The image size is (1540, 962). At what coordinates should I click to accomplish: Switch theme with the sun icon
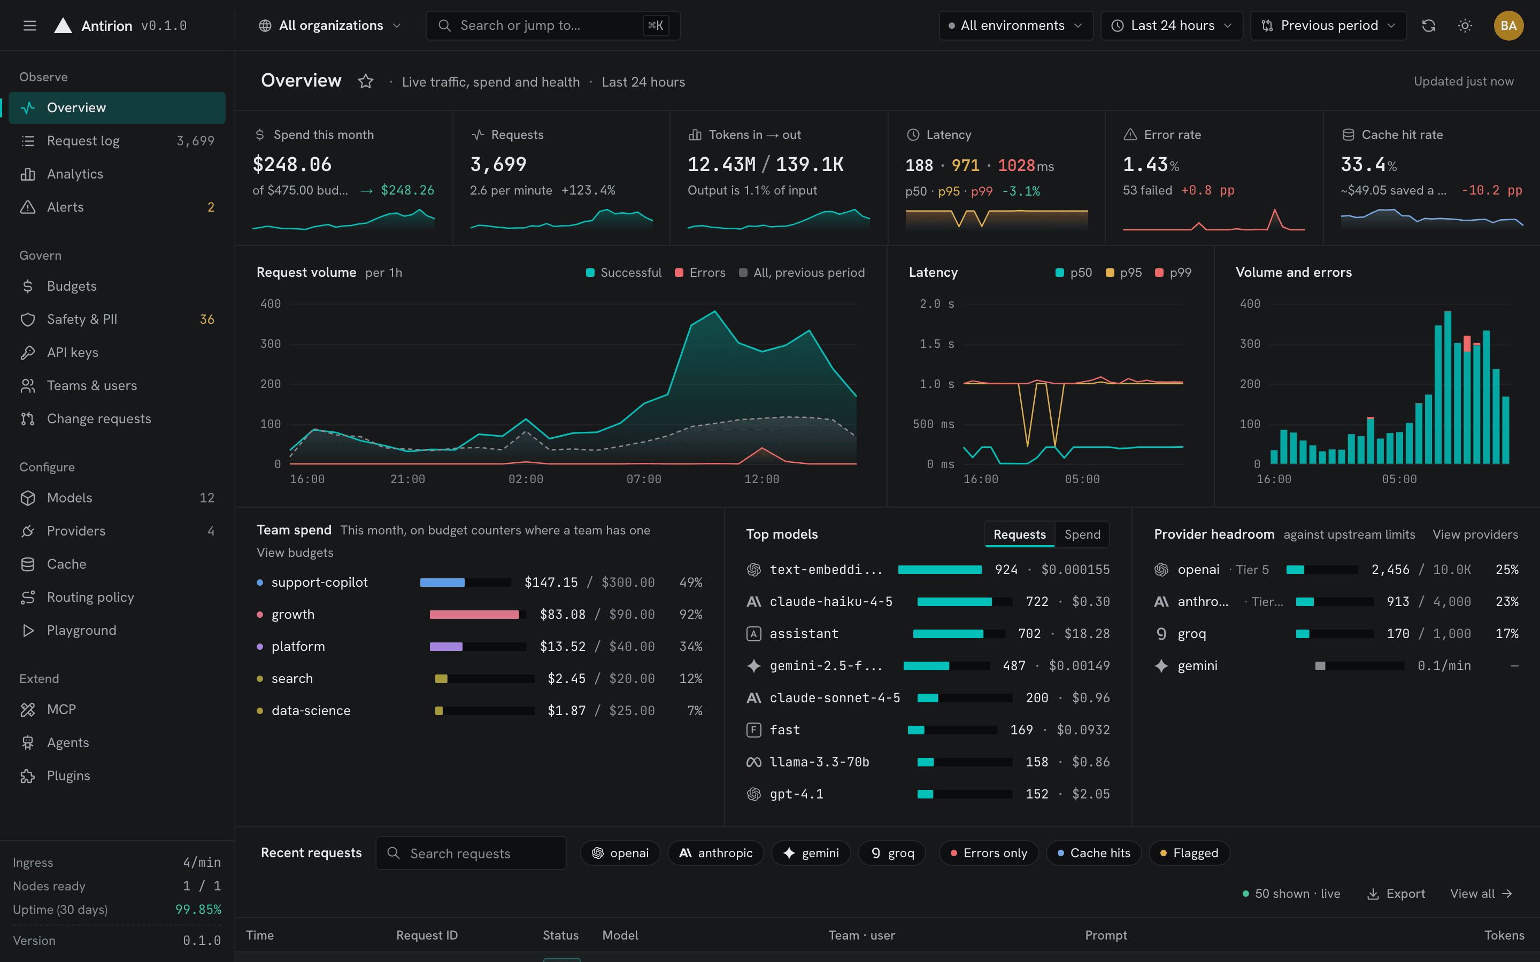[1465, 26]
